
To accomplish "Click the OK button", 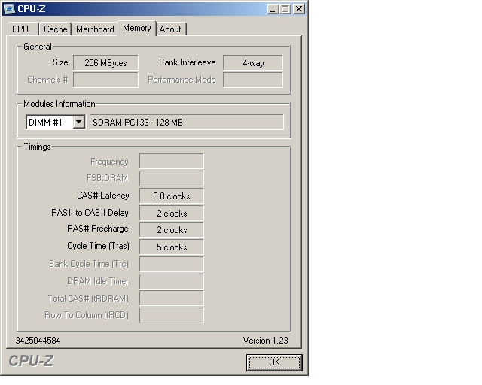I will pyautogui.click(x=274, y=362).
